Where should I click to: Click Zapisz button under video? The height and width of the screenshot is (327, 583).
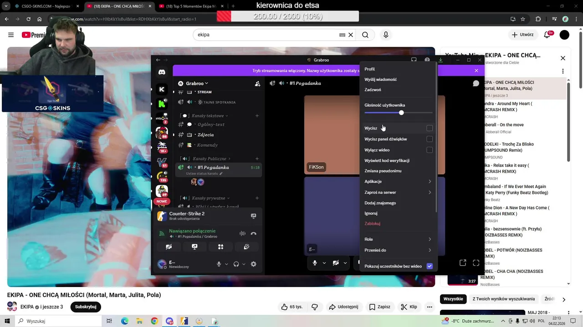[380, 307]
